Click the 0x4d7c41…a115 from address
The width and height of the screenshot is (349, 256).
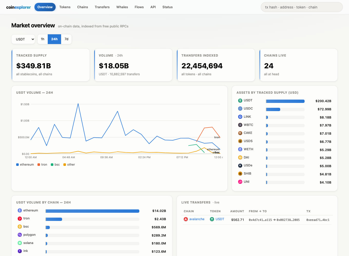(x=260, y=220)
